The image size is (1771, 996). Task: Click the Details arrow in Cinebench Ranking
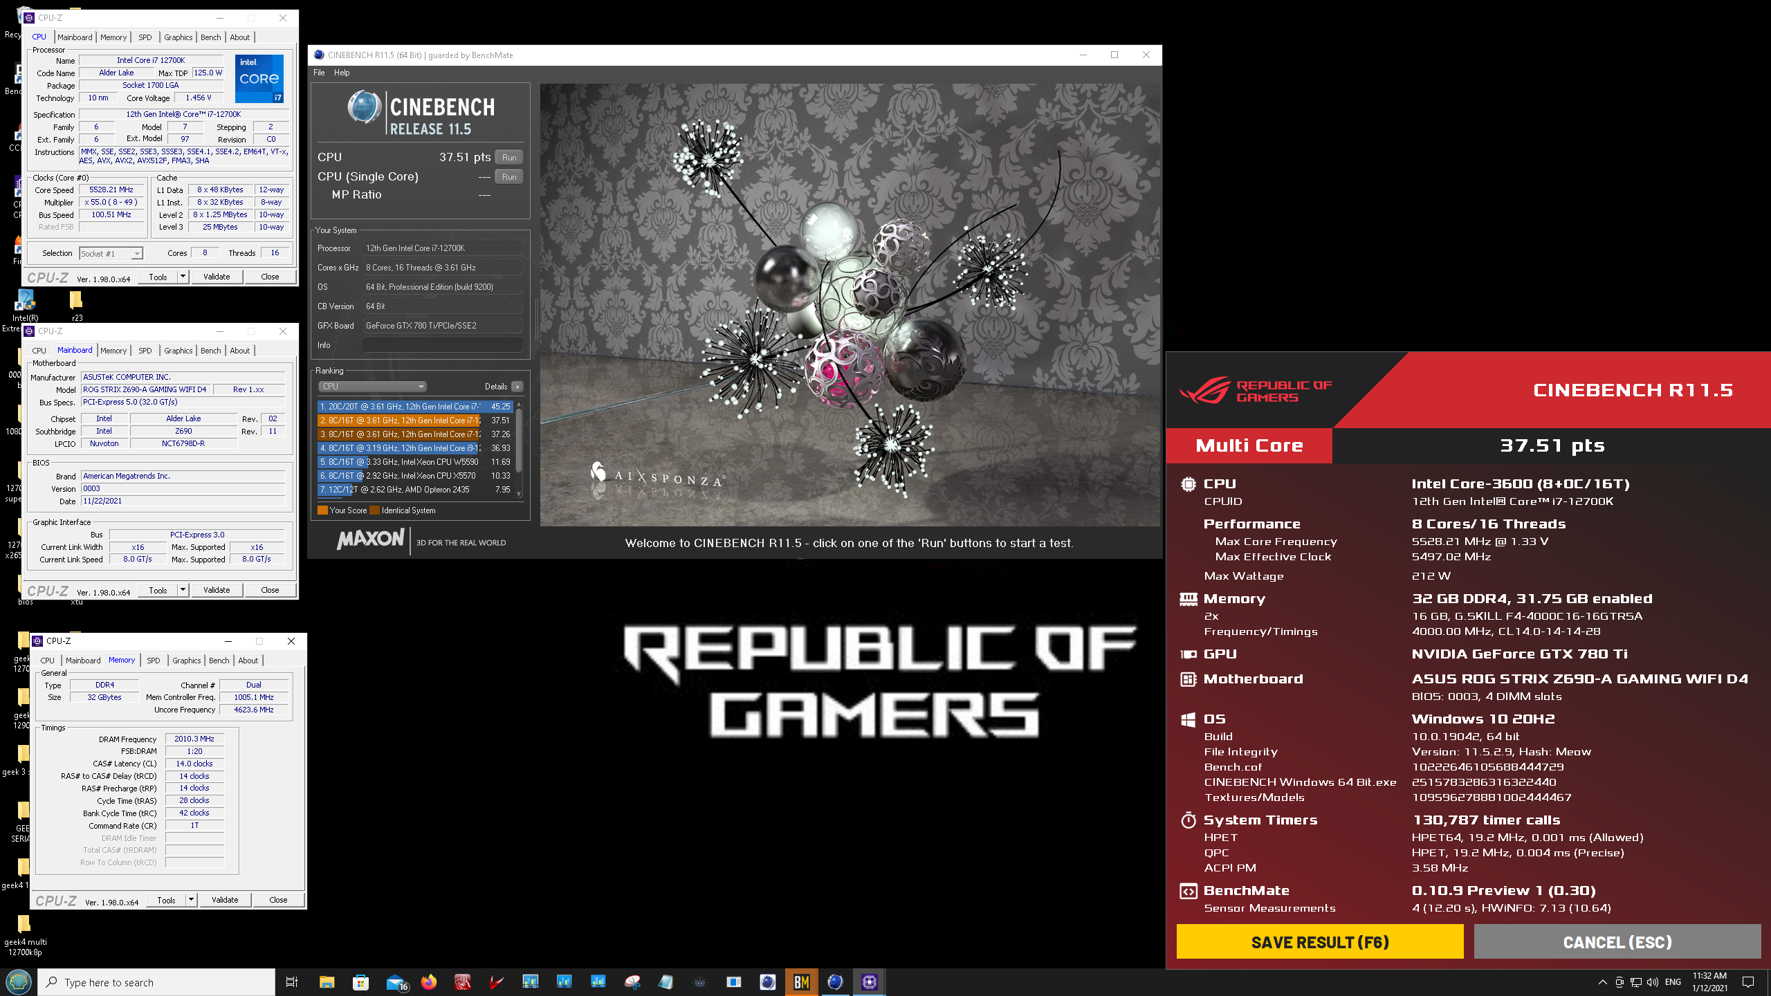tap(517, 387)
